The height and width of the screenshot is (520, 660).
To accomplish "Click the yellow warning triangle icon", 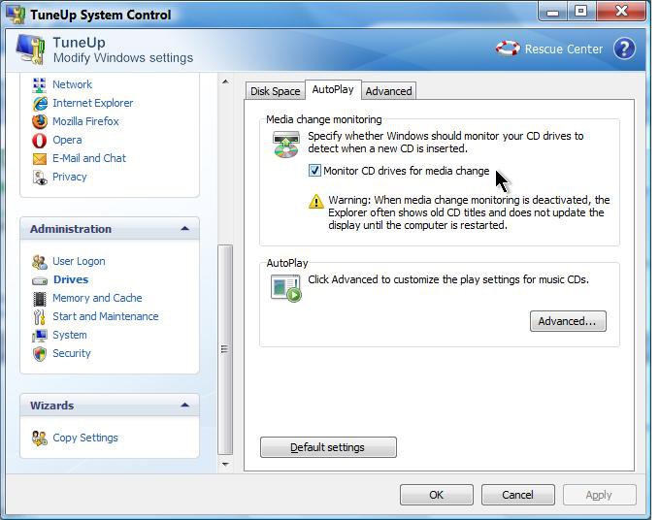I will pyautogui.click(x=316, y=201).
